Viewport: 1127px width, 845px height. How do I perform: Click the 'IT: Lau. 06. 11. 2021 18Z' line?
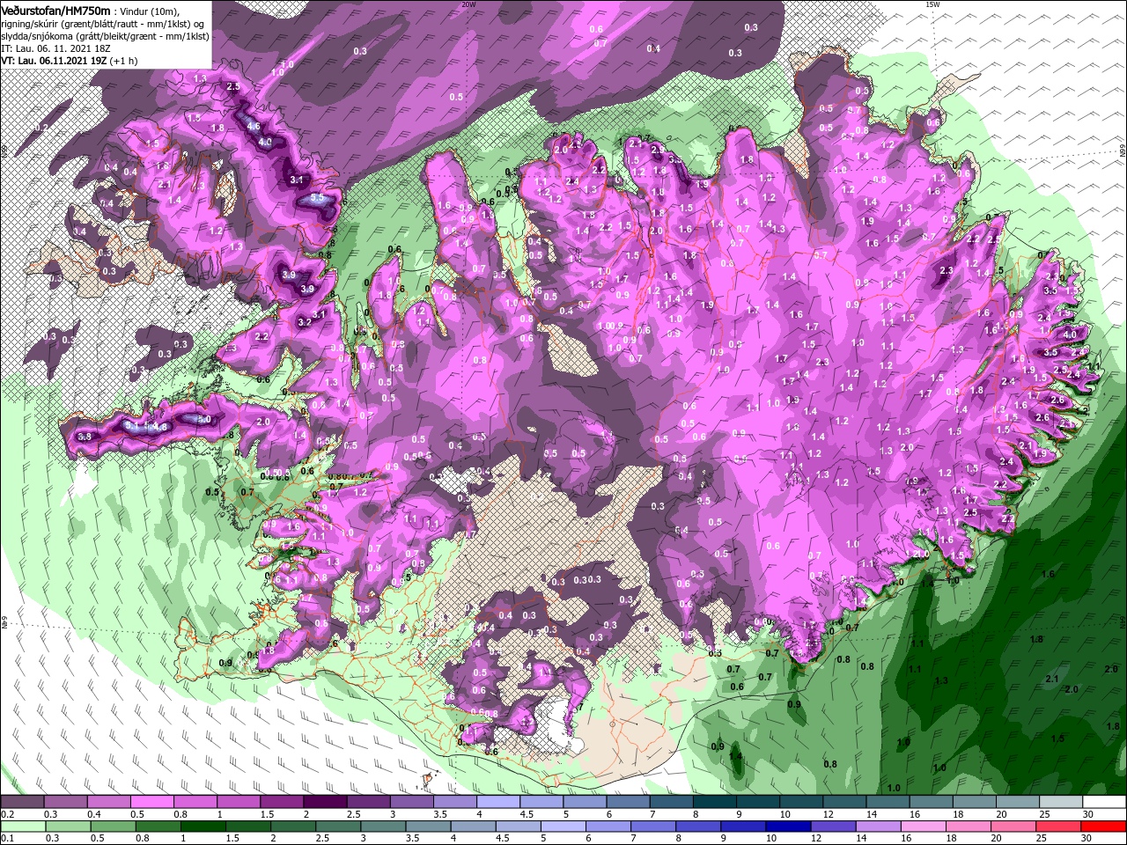(x=55, y=48)
